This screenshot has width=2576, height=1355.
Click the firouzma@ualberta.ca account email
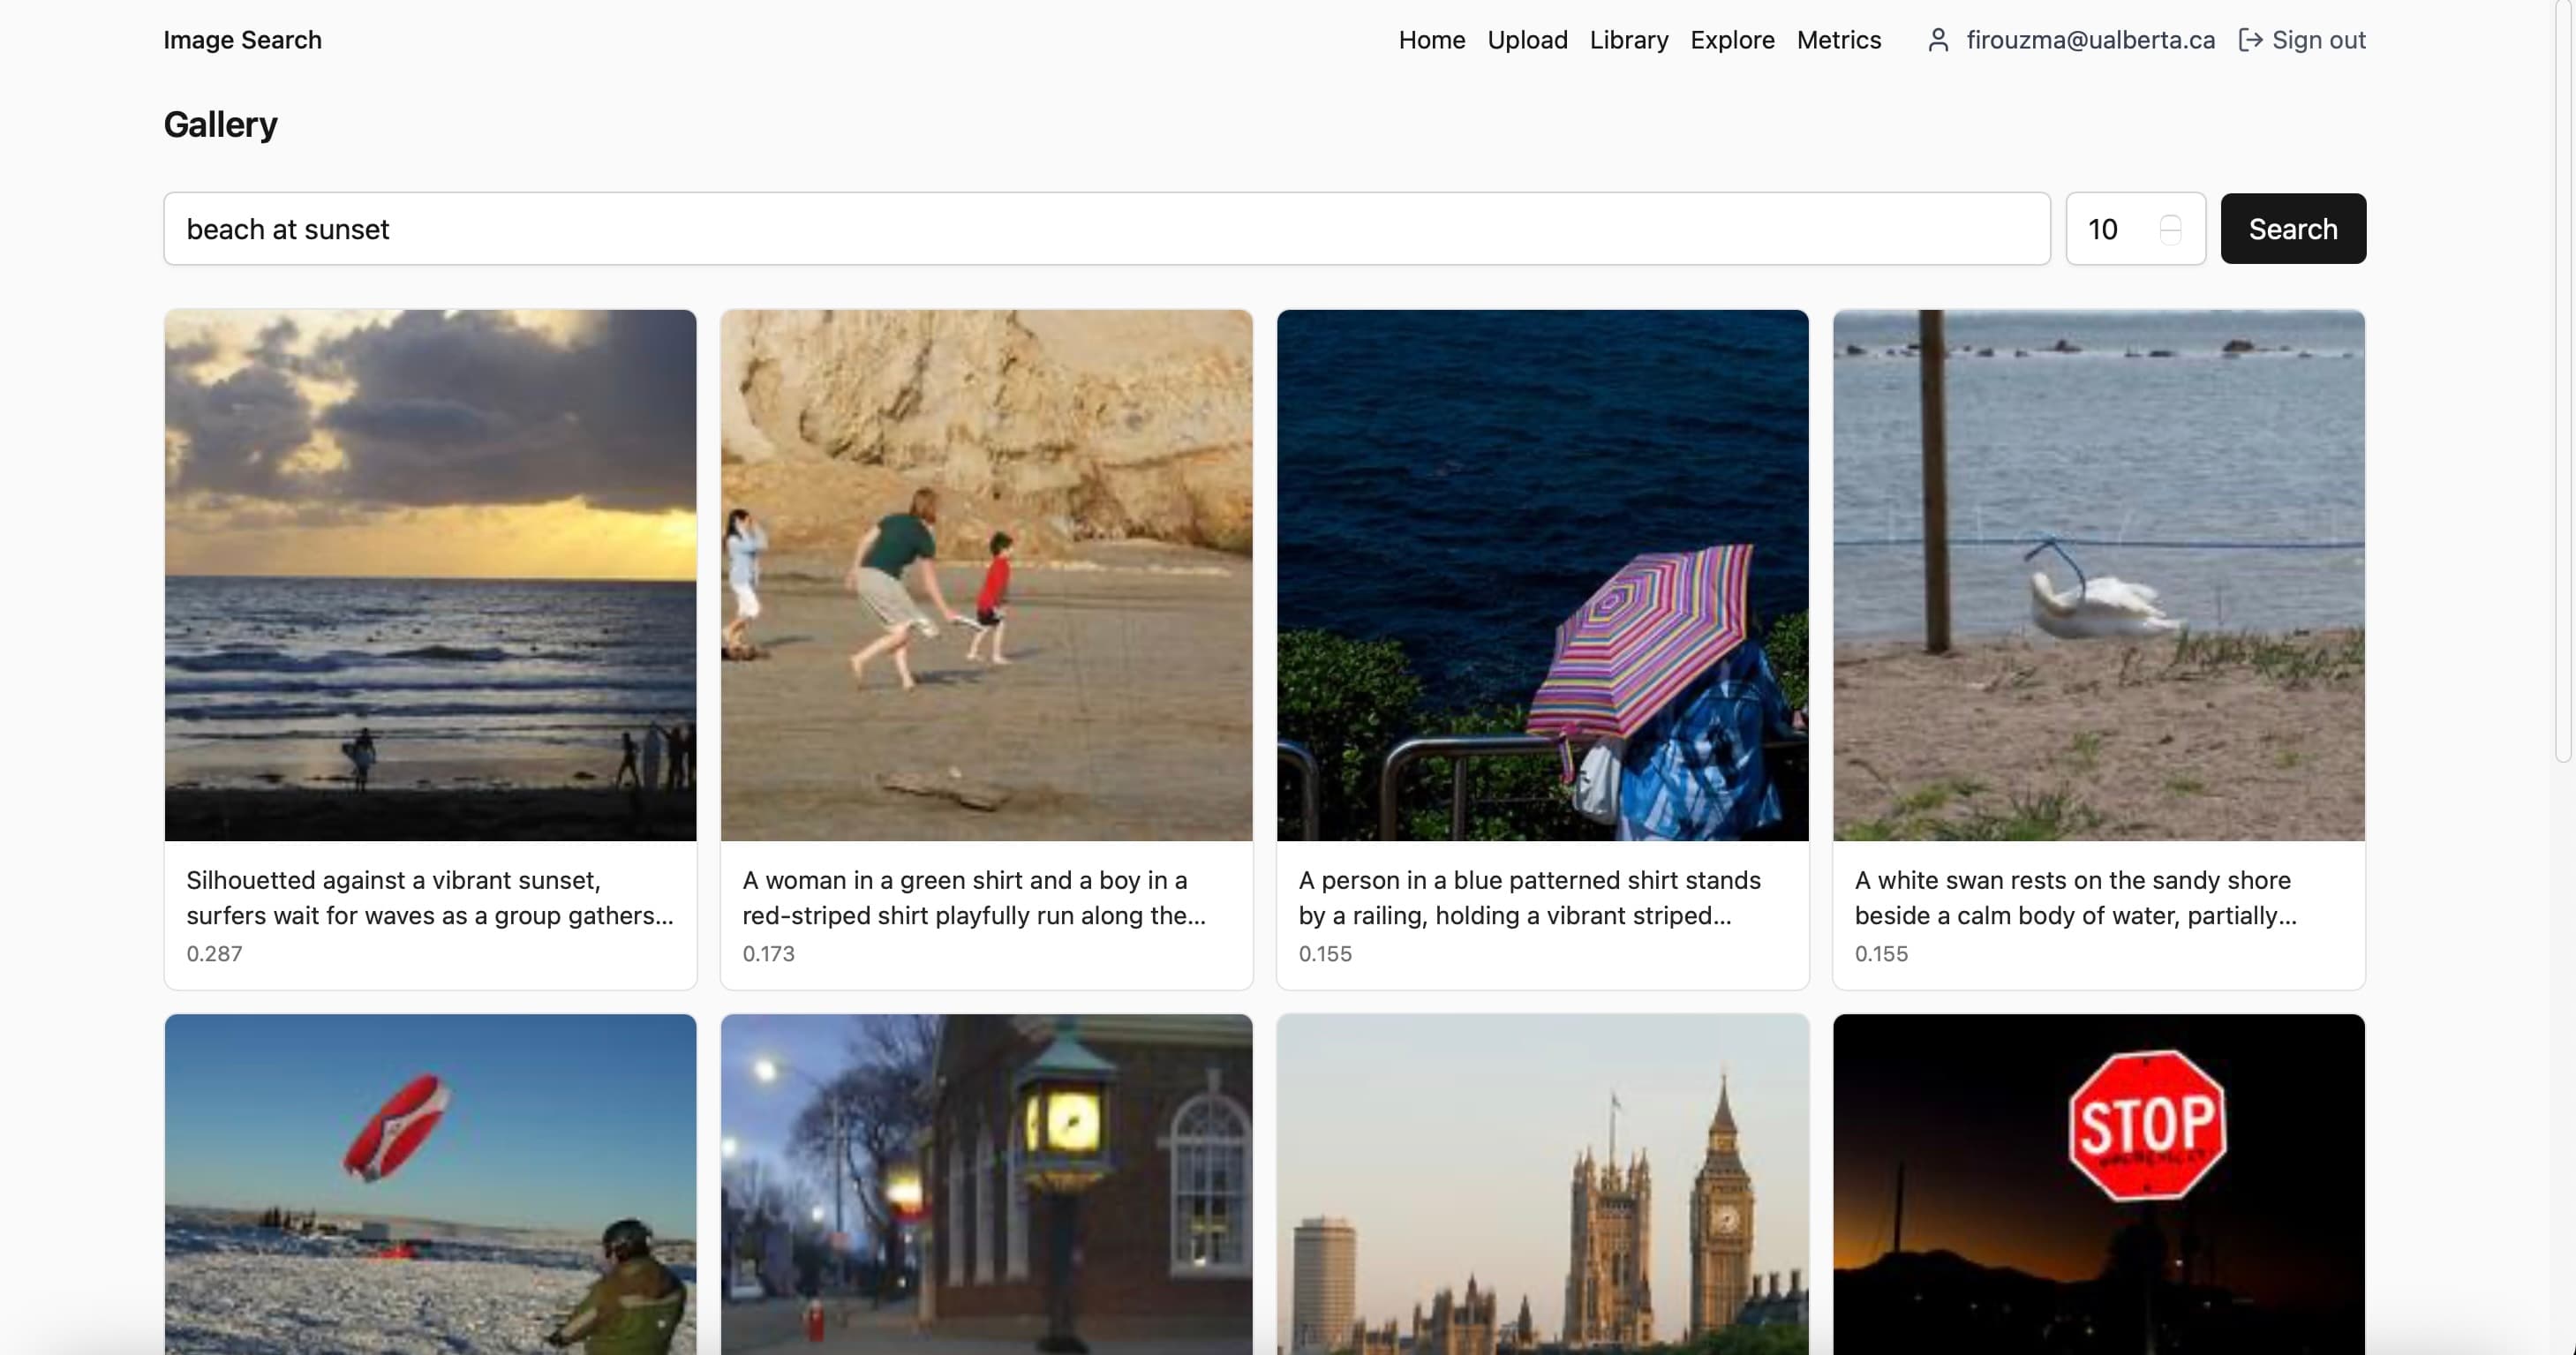[2090, 40]
